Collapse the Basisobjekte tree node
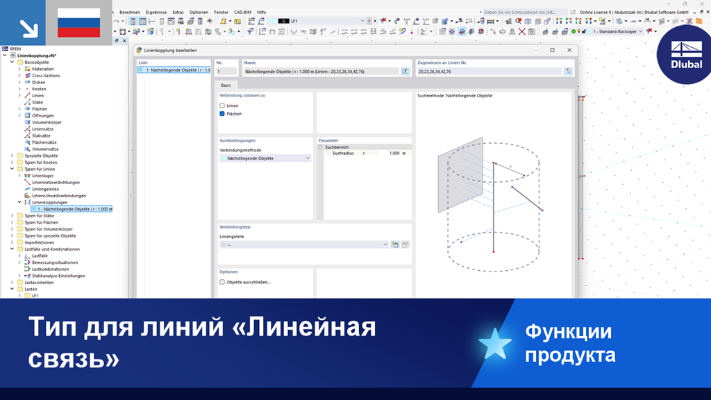The width and height of the screenshot is (711, 400). [x=12, y=62]
